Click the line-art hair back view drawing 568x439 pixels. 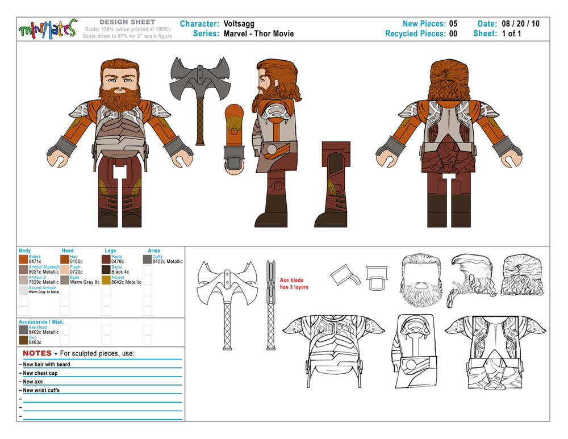coord(522,274)
